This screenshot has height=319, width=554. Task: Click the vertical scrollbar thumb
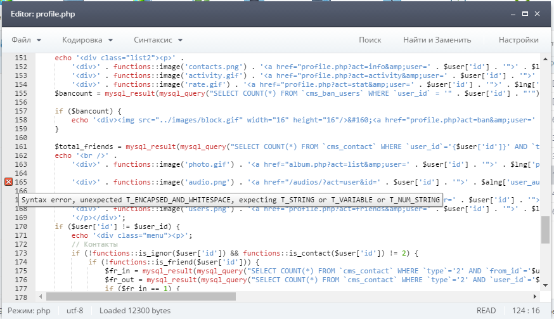click(x=545, y=230)
